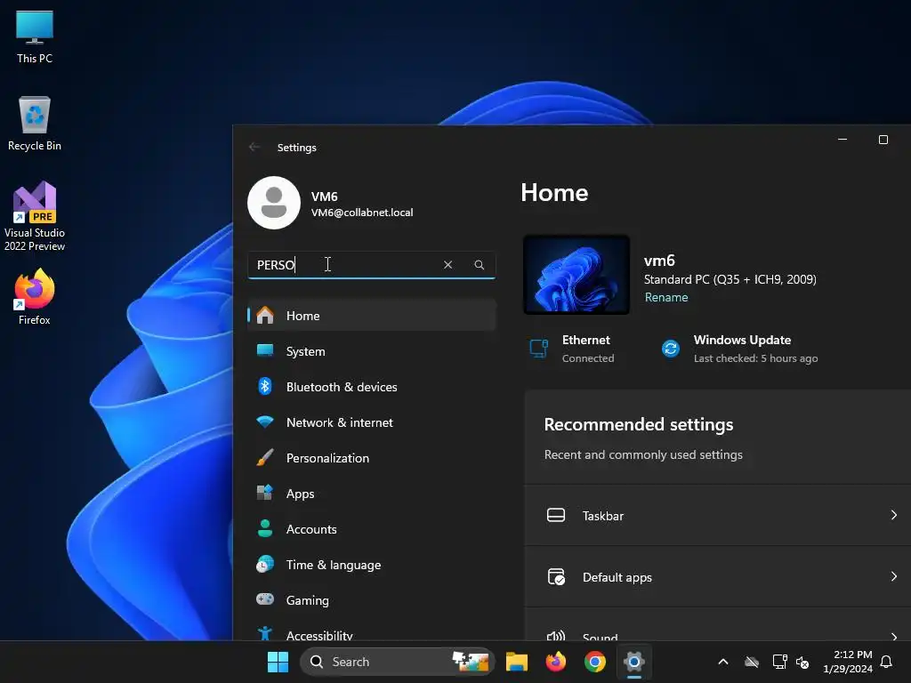911x683 pixels.
Task: Open System settings category
Action: pos(371,351)
